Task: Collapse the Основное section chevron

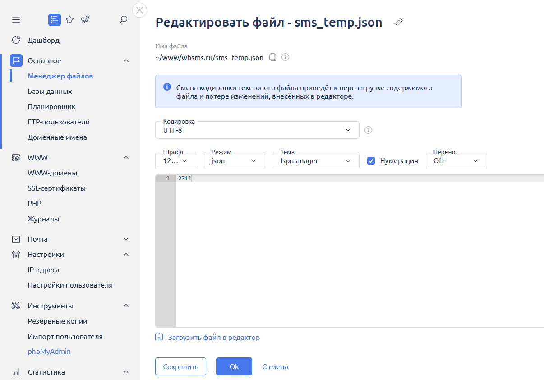Action: click(126, 61)
